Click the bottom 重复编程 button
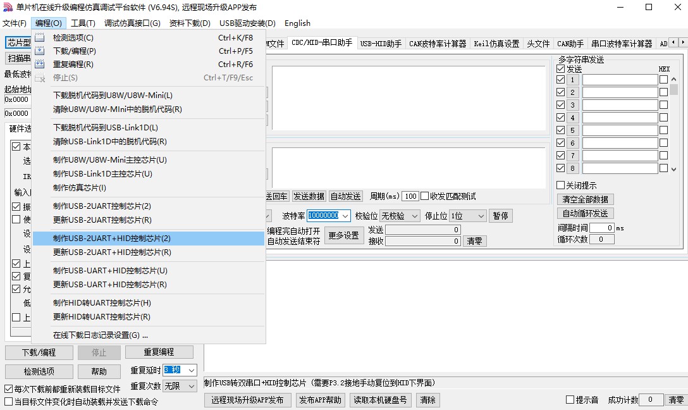Image resolution: width=688 pixels, height=410 pixels. pos(159,352)
